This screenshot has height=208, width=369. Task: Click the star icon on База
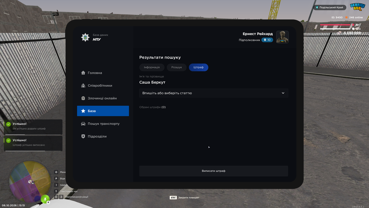point(83,111)
